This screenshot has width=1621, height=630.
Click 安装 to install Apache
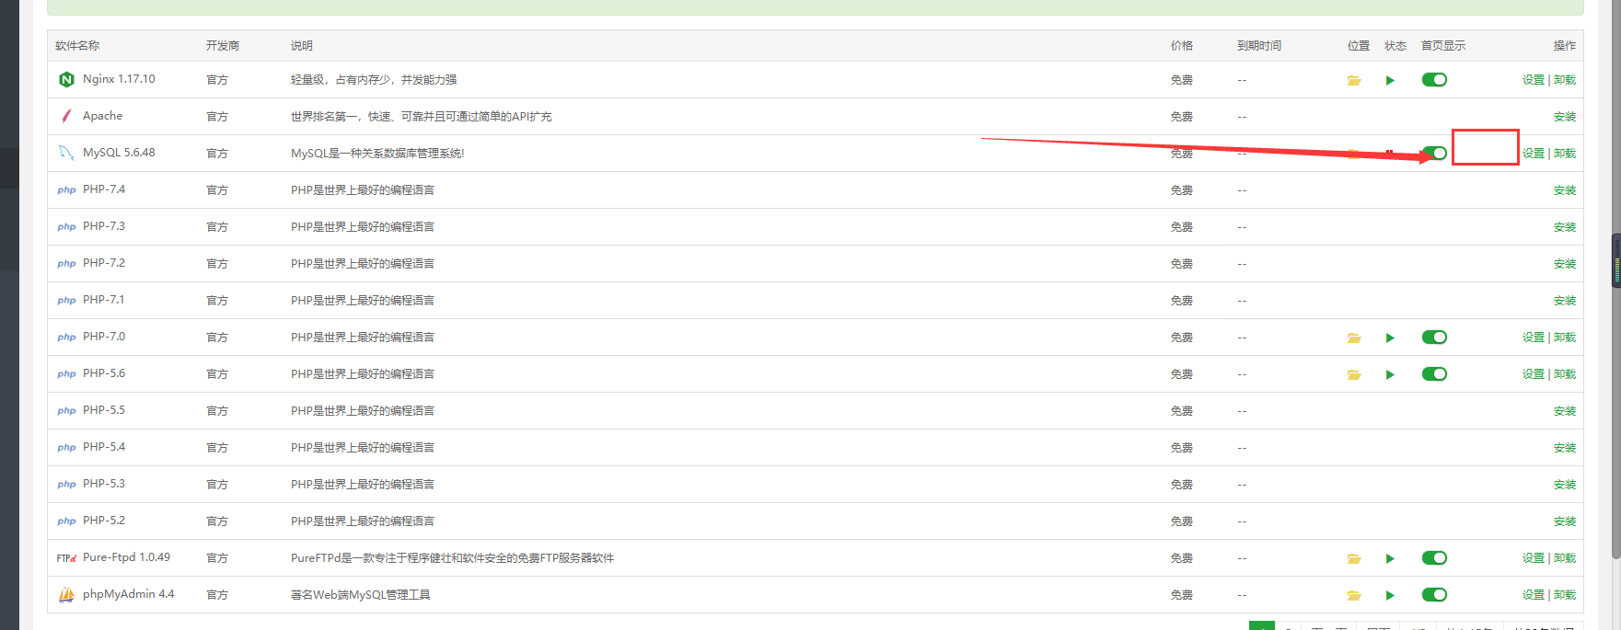click(1565, 117)
